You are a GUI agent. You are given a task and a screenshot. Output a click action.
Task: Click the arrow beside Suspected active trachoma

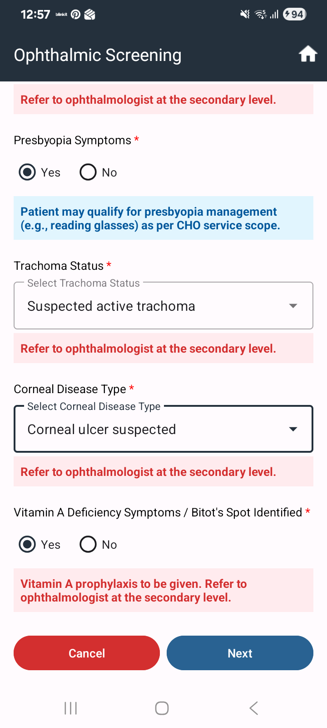(293, 306)
